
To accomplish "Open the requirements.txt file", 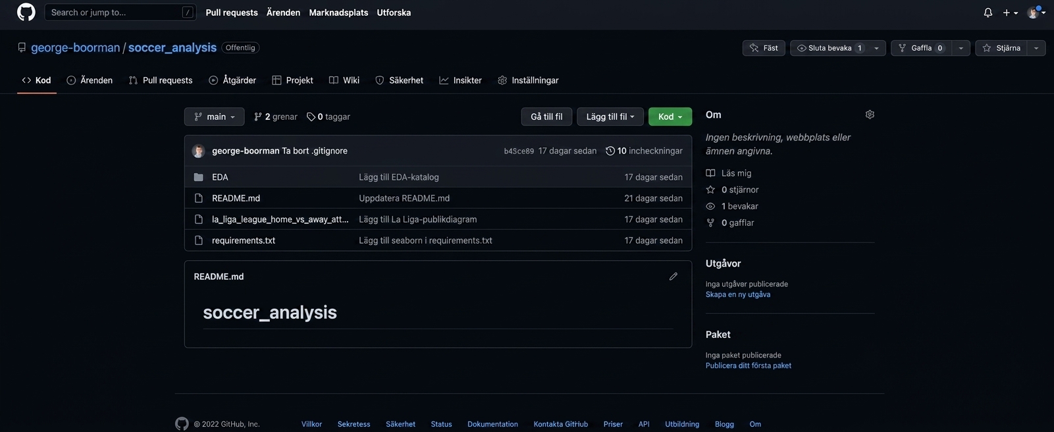I will [244, 240].
